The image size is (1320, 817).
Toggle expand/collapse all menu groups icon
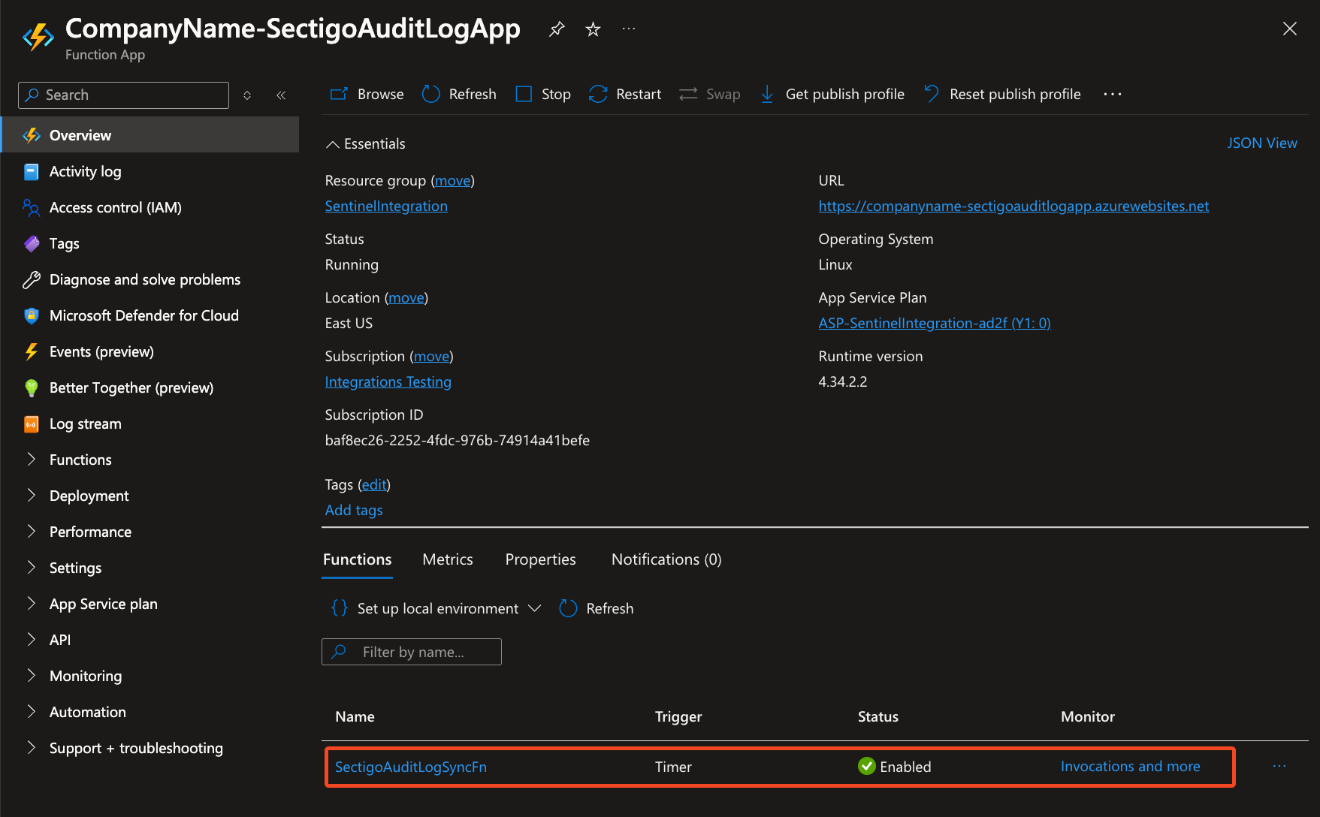point(247,95)
